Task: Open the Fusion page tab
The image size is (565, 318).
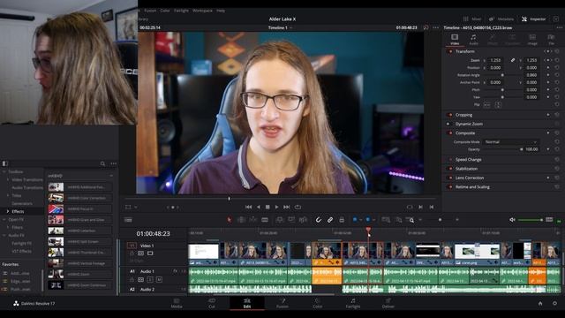Action: click(282, 303)
